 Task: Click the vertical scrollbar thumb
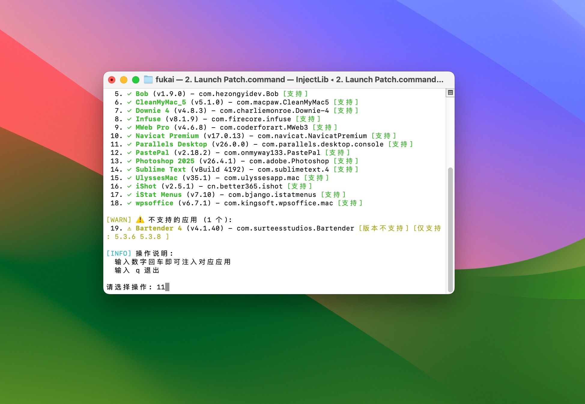click(x=450, y=230)
